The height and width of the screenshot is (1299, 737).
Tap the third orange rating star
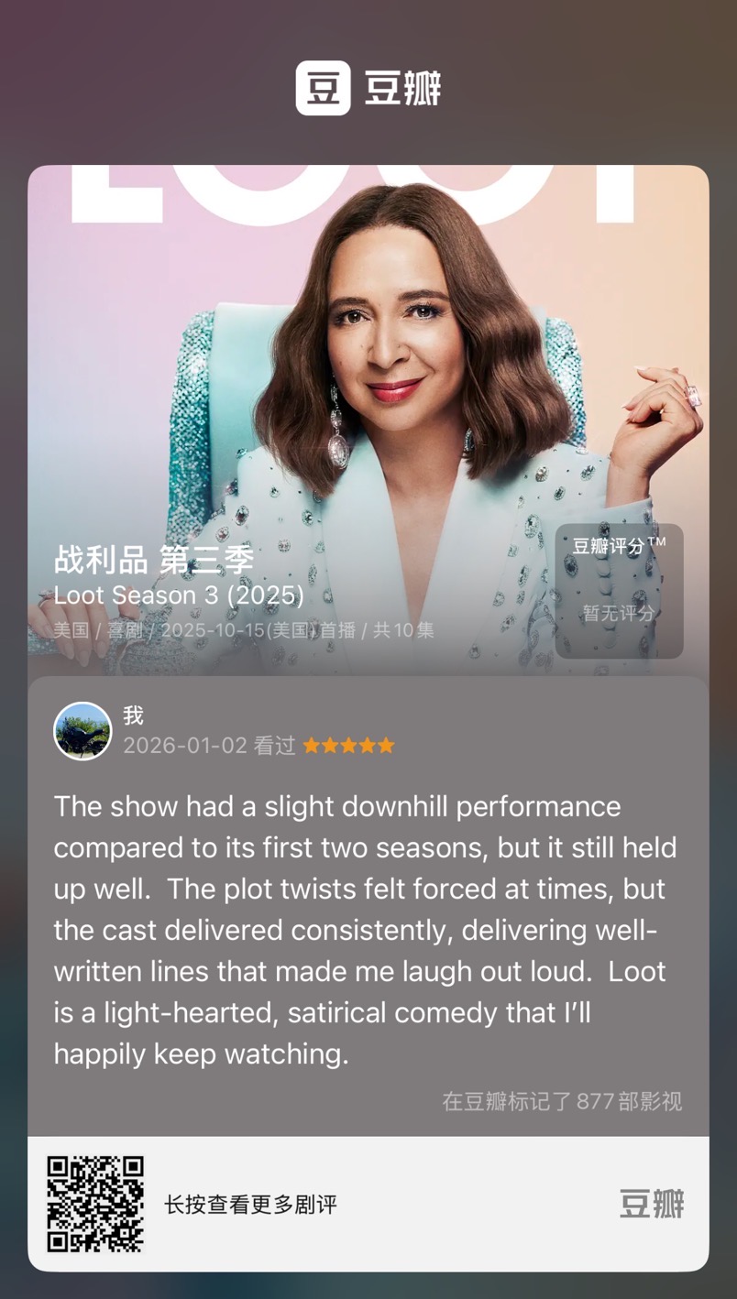pos(348,746)
